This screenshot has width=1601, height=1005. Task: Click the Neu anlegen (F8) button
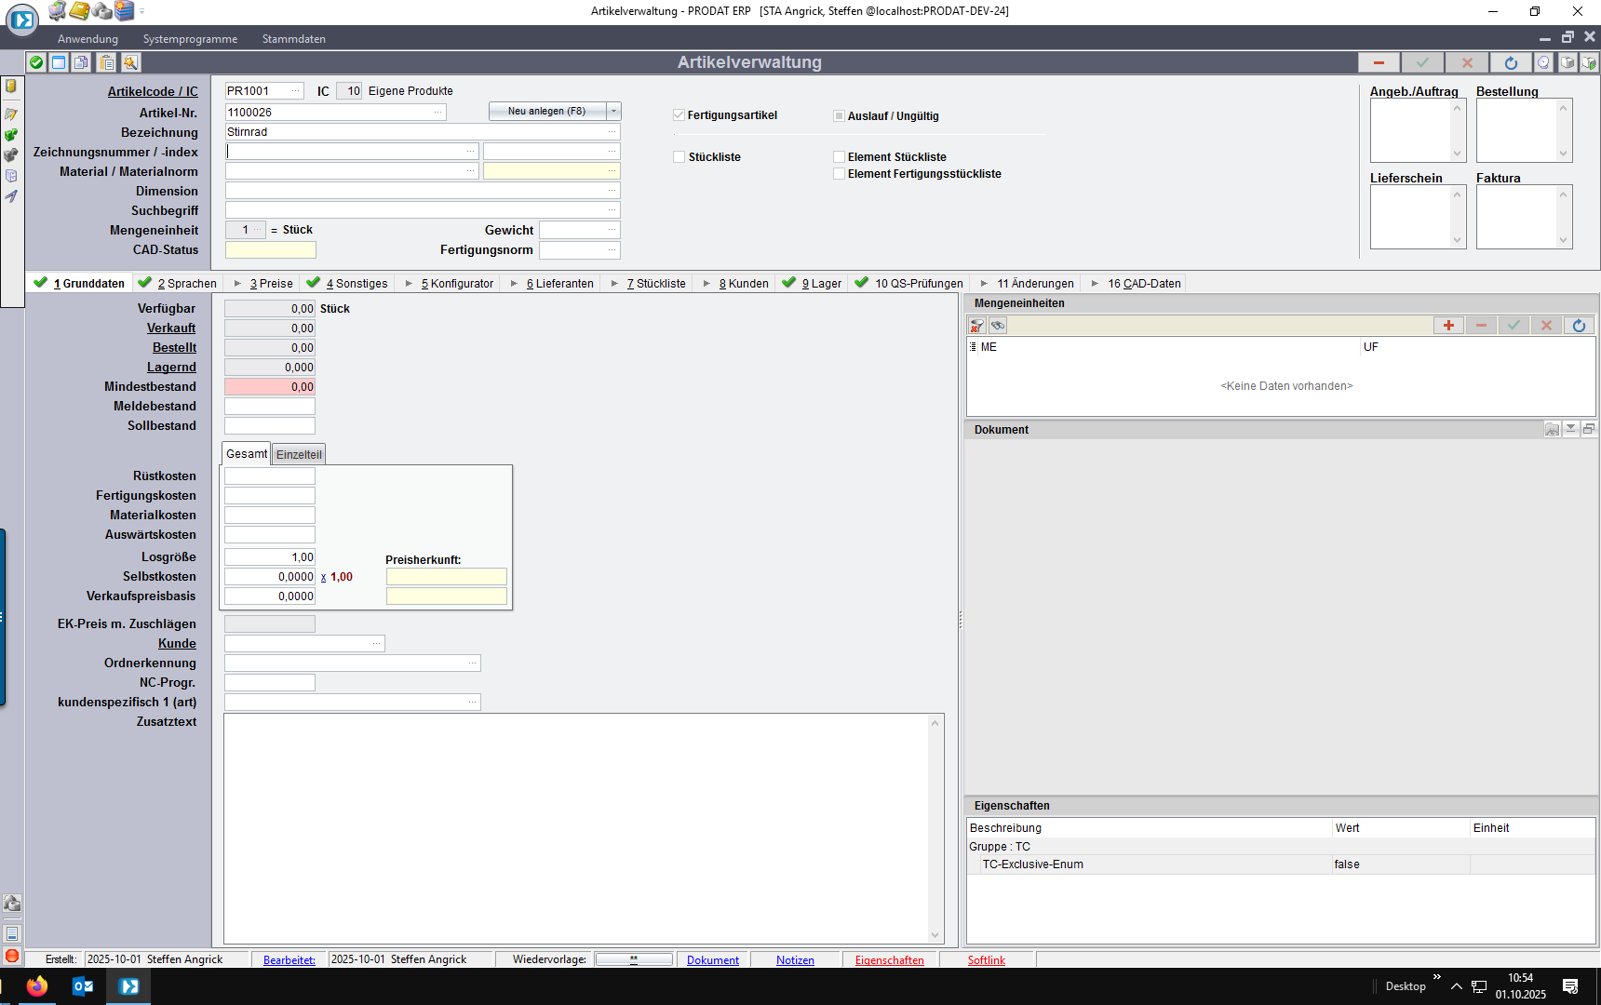(546, 112)
